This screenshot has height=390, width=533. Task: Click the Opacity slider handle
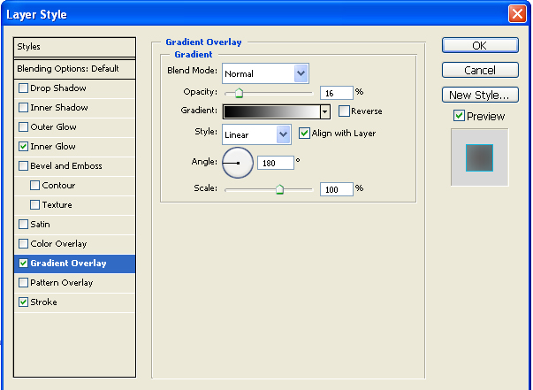click(x=239, y=92)
